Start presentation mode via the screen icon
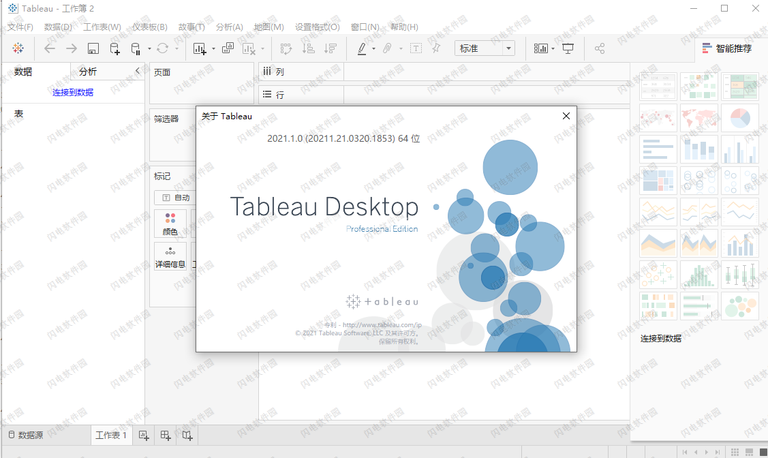The height and width of the screenshot is (458, 768). (568, 48)
